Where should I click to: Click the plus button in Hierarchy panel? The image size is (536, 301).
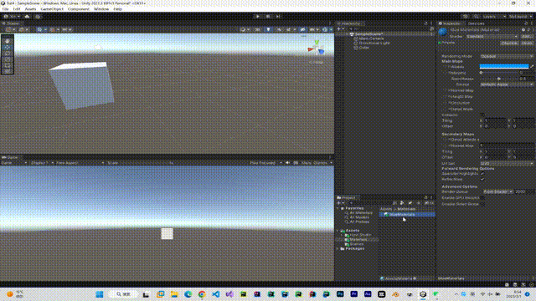click(x=339, y=29)
